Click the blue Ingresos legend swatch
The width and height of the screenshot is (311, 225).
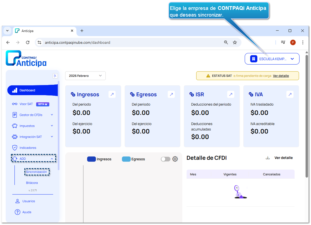(x=91, y=159)
